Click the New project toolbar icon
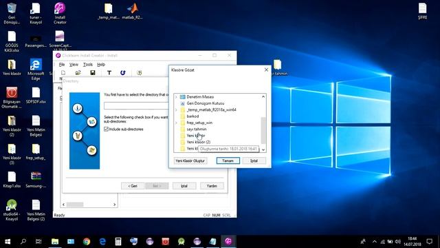This screenshot has height=248, width=440. click(63, 73)
